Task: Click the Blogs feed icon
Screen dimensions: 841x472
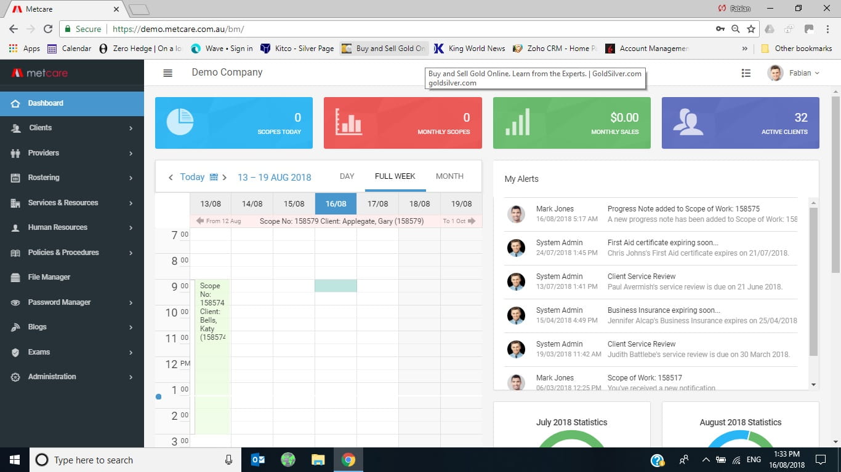Action: [x=15, y=327]
